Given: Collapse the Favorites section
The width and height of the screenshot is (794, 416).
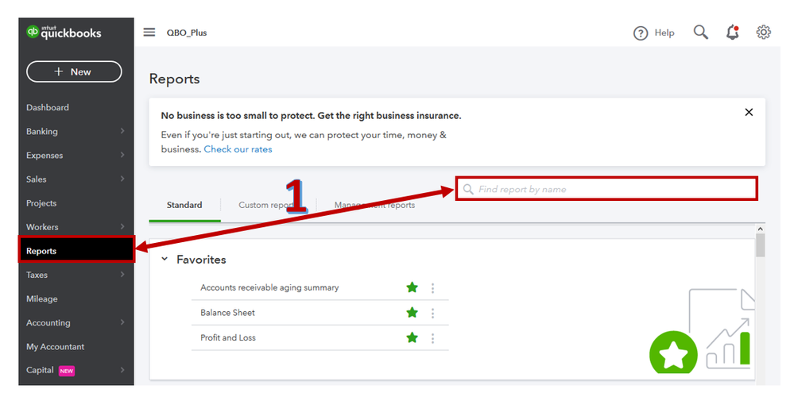Looking at the screenshot, I should pos(165,260).
